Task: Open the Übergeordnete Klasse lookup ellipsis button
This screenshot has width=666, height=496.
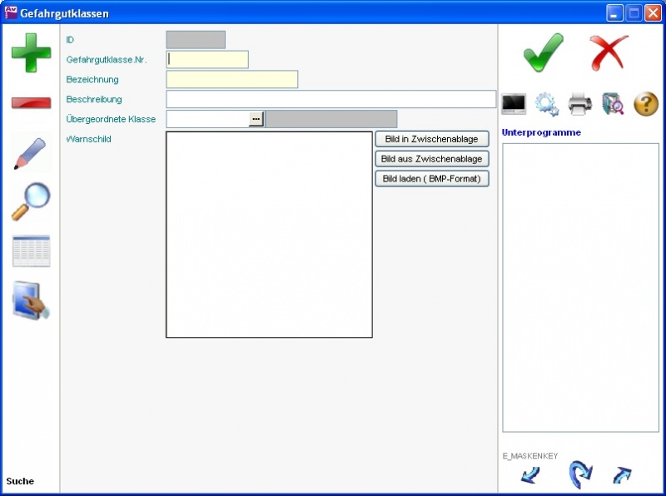Action: point(256,119)
